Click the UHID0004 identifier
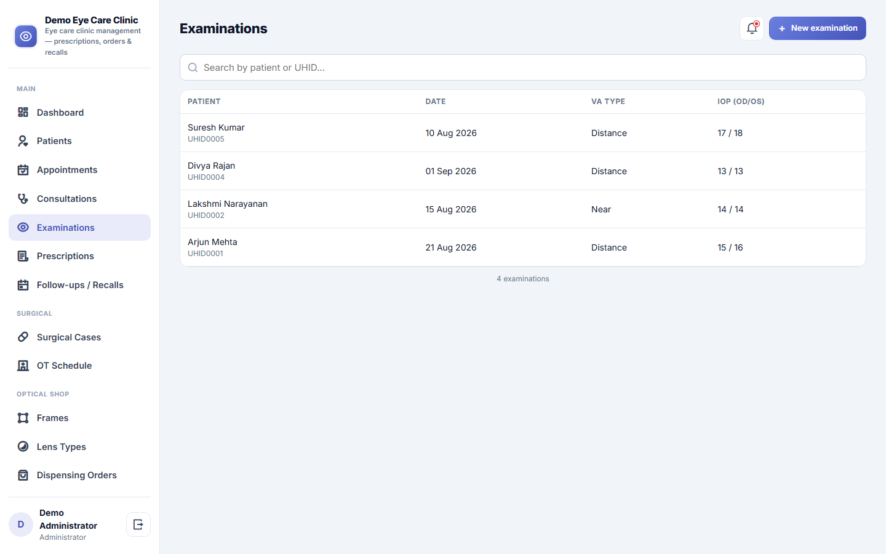 pos(206,177)
